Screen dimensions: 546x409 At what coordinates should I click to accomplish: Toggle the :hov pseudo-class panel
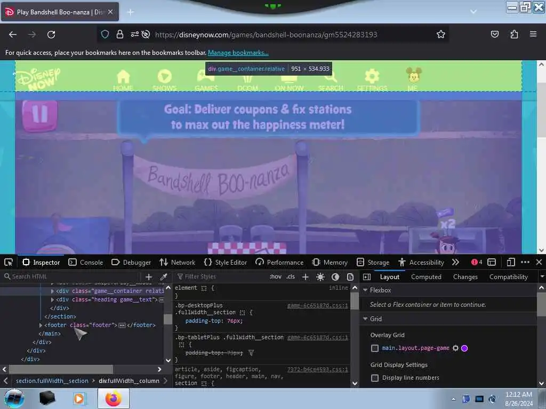coord(276,276)
